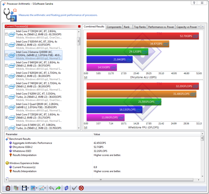Open the Top Ranks tab
The height and width of the screenshot is (194, 209).
click(140, 27)
